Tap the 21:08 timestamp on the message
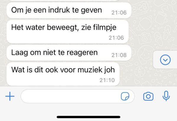 coord(119,55)
